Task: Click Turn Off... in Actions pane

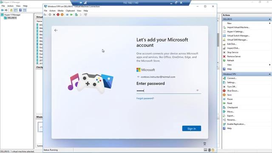Action: click(x=232, y=87)
